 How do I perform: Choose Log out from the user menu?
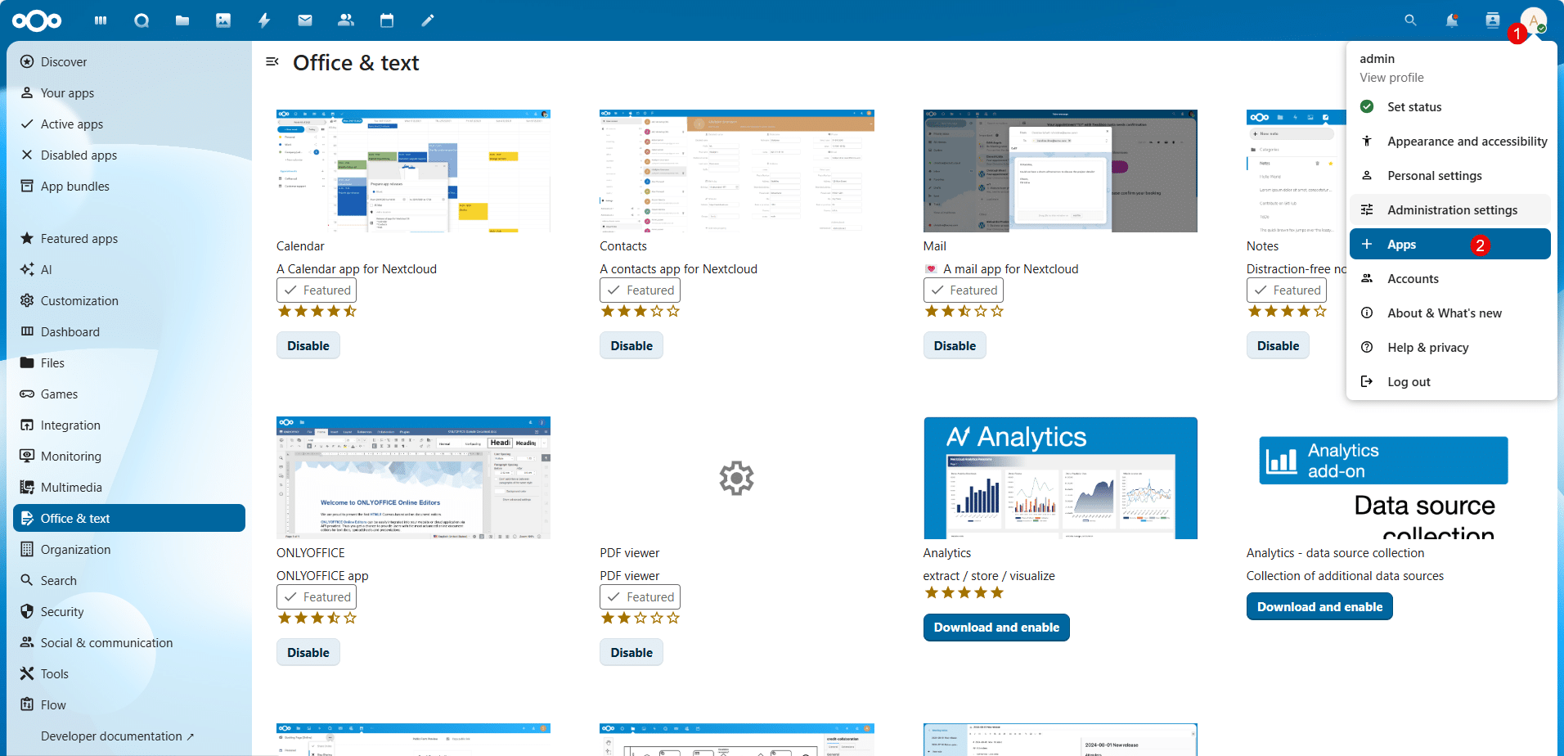1408,382
